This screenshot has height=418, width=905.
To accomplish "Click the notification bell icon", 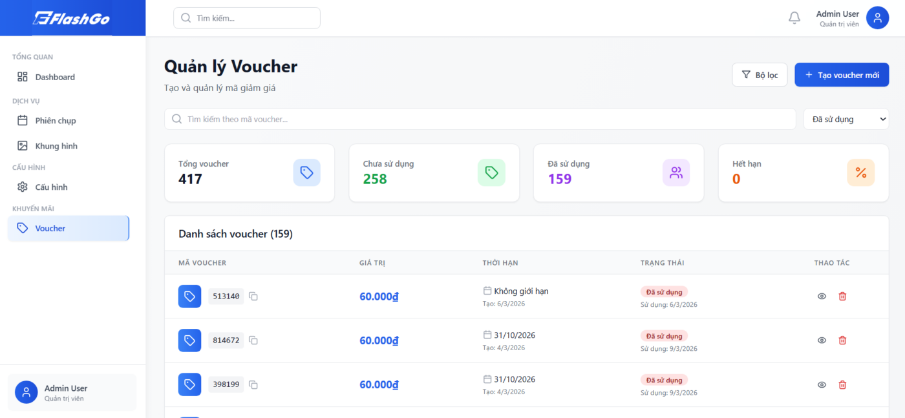I will [x=794, y=18].
